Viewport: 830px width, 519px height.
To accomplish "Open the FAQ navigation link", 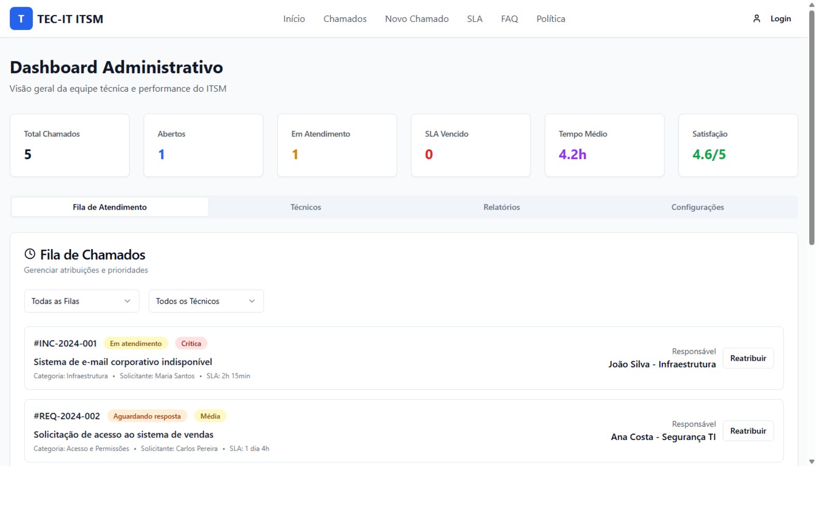I will [x=509, y=19].
